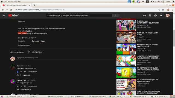Dislike Blonton's comment
175x98 pixels.
pyautogui.click(x=25, y=72)
